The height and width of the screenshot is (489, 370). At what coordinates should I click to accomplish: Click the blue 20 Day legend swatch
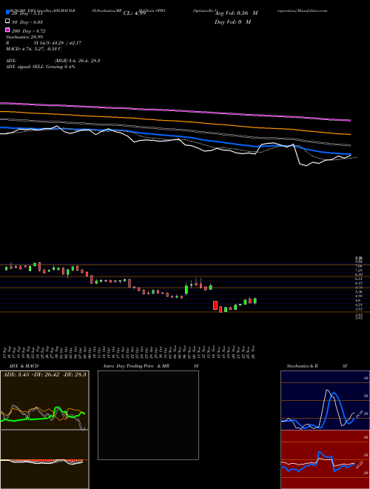coord(8,13)
